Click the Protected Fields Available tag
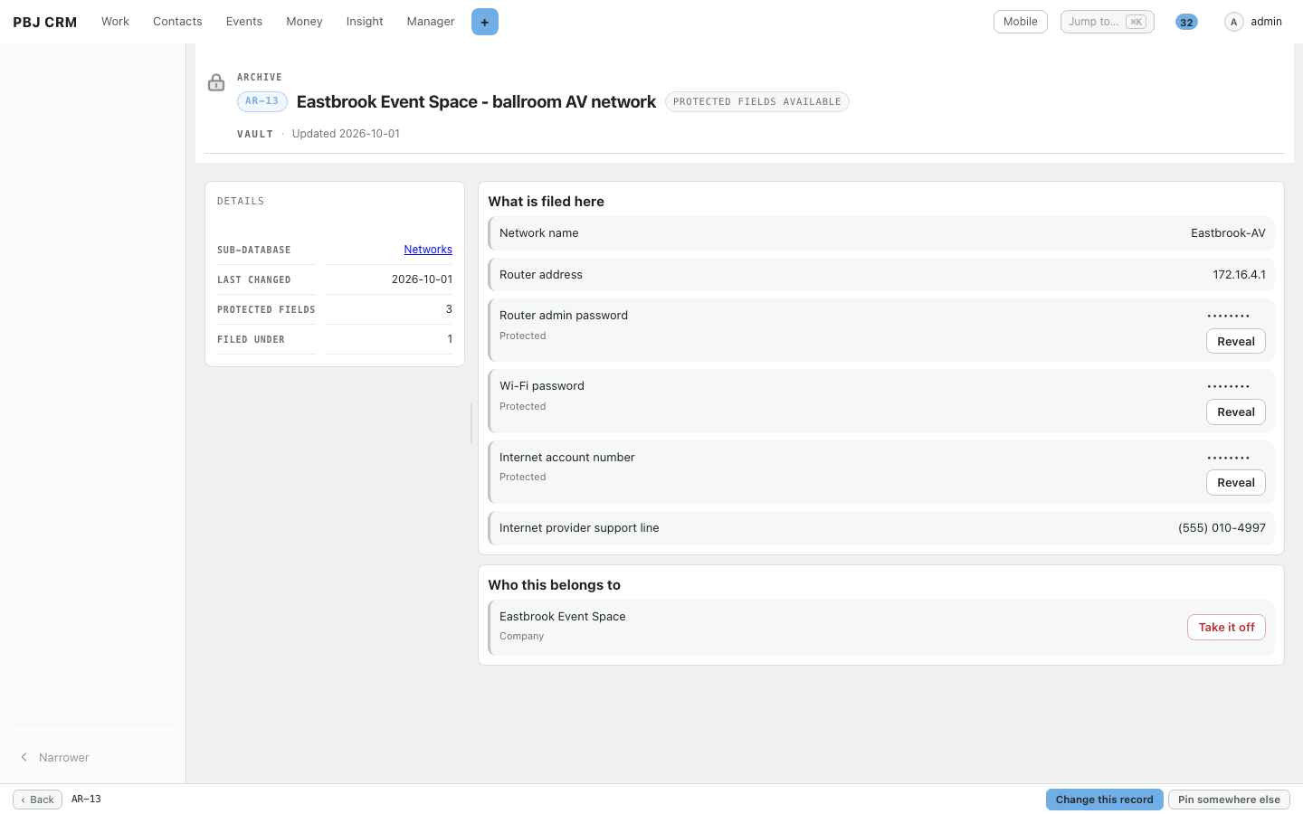This screenshot has width=1303, height=814. [757, 102]
